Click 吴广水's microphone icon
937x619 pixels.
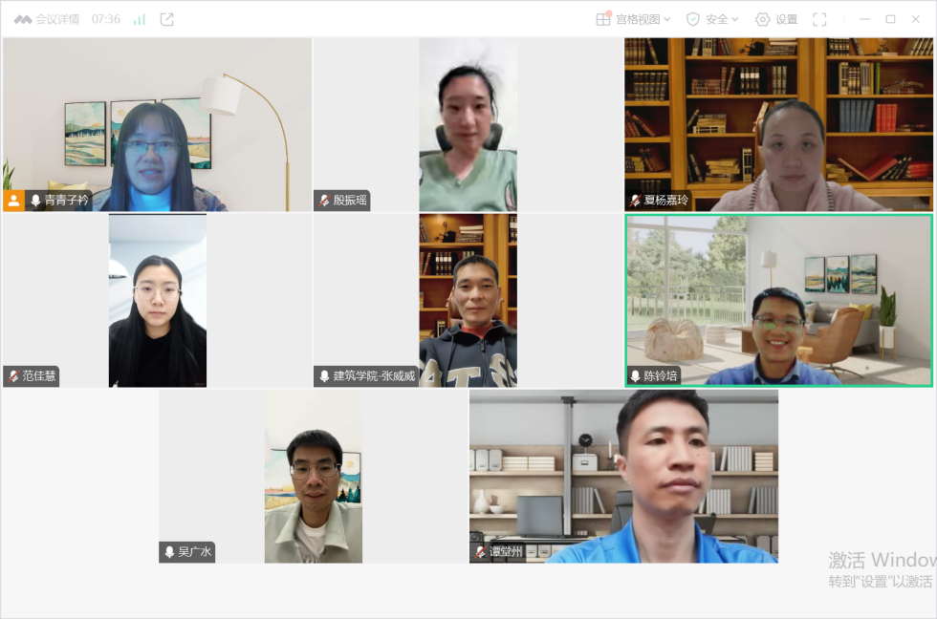pyautogui.click(x=170, y=552)
